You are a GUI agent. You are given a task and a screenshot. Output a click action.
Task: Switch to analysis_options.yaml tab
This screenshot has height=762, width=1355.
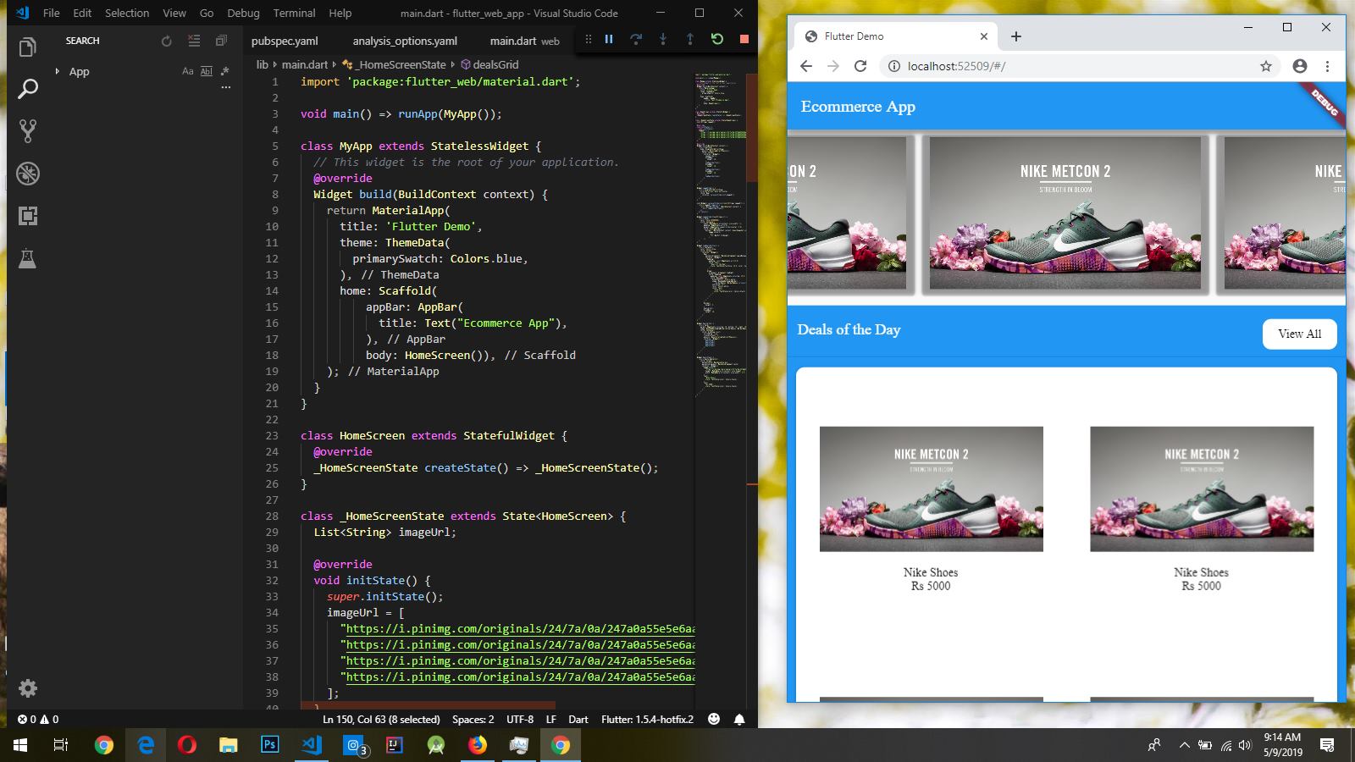click(x=405, y=41)
